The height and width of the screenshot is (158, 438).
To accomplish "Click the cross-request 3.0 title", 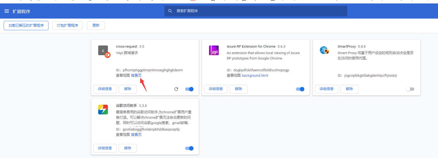I will coord(130,47).
